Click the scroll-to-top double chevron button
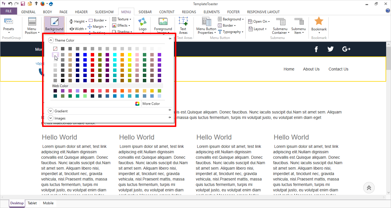 click(x=369, y=188)
